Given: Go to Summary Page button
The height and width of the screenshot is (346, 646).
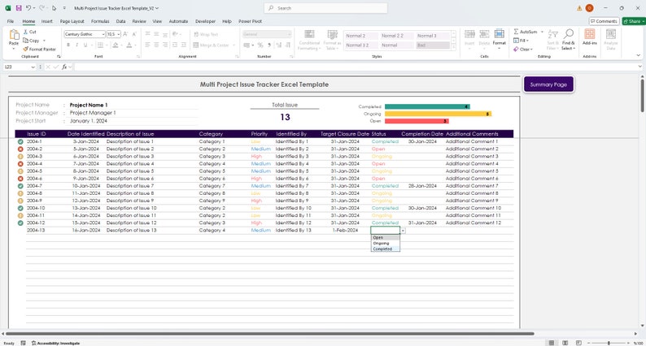Looking at the screenshot, I should pyautogui.click(x=548, y=84).
